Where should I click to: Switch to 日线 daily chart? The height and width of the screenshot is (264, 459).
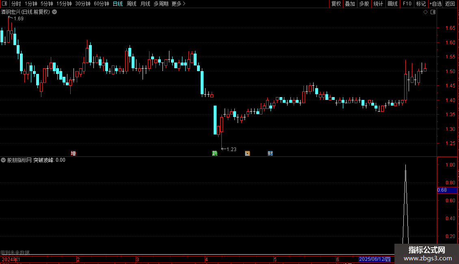click(118, 4)
